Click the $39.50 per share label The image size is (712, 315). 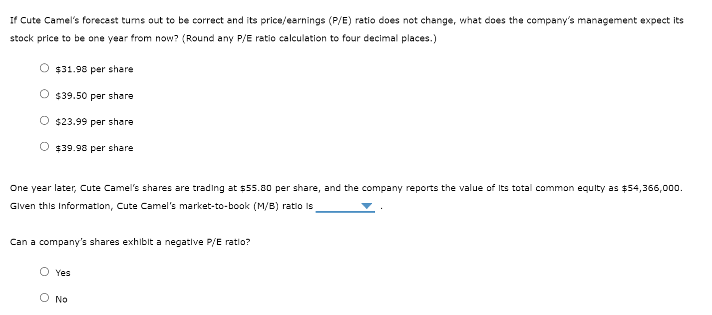tap(93, 95)
